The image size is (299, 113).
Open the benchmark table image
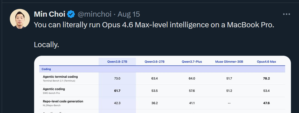click(162, 85)
